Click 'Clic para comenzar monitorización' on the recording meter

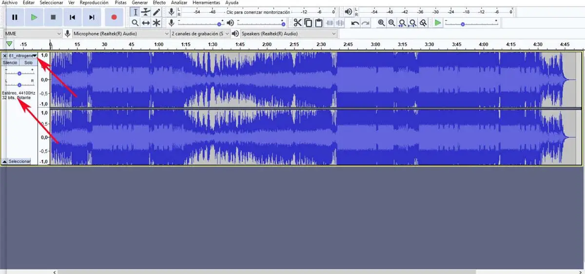coord(258,12)
